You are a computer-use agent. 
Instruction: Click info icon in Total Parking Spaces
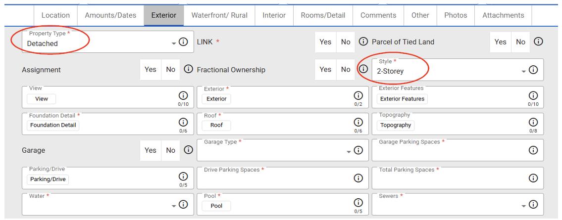(533, 178)
